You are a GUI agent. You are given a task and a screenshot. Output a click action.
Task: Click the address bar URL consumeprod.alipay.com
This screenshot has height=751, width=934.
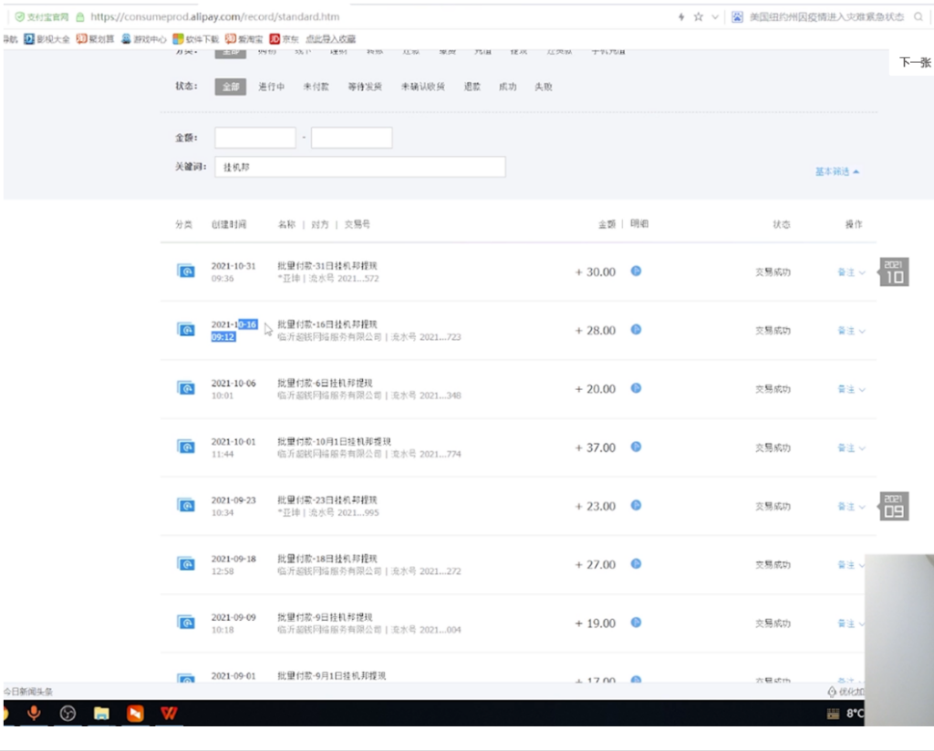pyautogui.click(x=215, y=16)
